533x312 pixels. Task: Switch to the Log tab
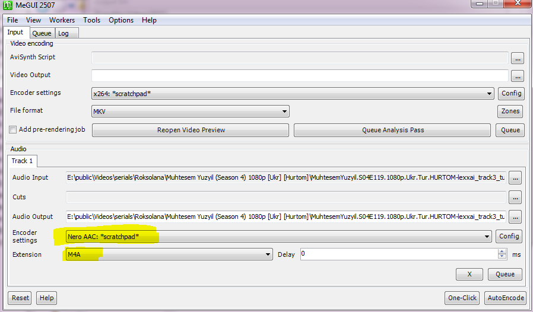coord(64,34)
